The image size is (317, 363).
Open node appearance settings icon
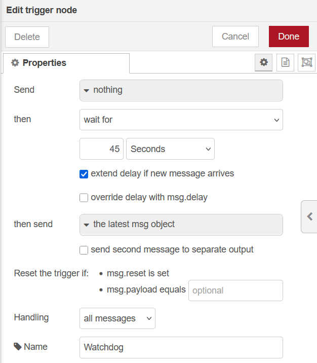[x=306, y=62]
